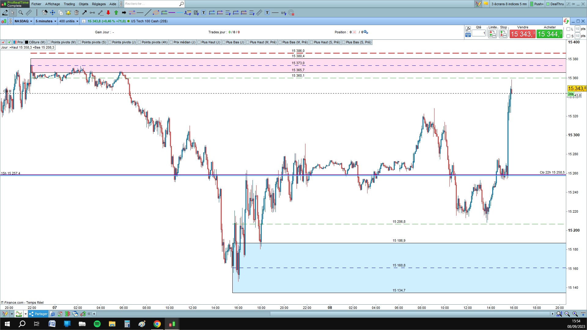This screenshot has width=587, height=330.
Task: Open Spotify from the taskbar
Action: click(x=97, y=324)
